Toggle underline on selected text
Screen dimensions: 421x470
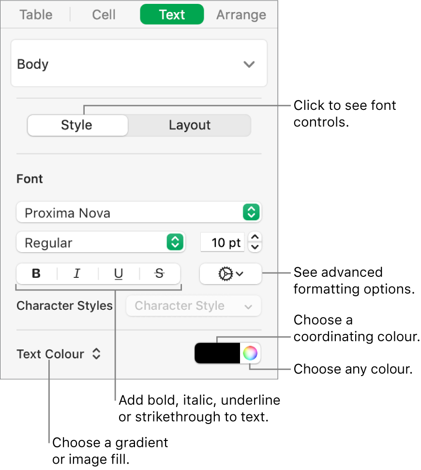pos(118,274)
